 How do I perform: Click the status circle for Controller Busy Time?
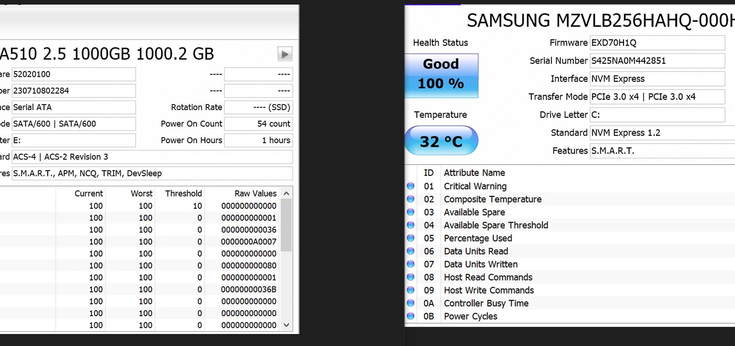coord(411,303)
